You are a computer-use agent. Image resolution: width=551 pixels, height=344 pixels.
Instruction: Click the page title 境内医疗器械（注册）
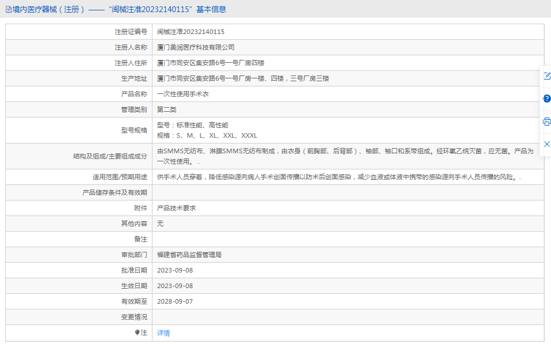click(49, 9)
